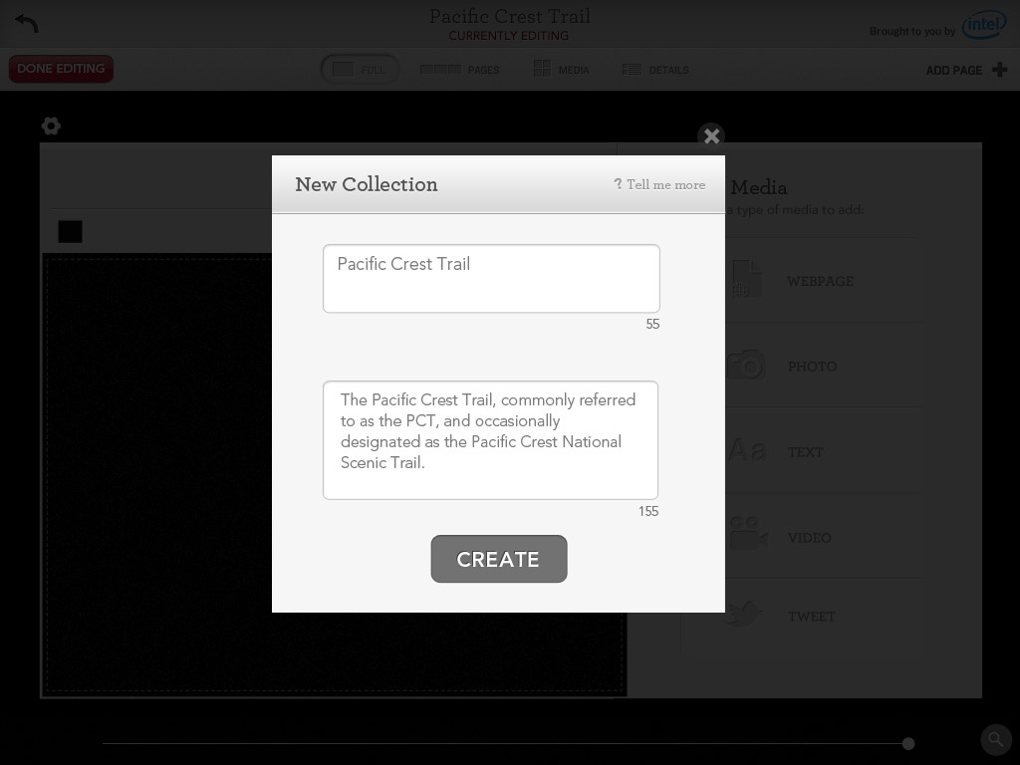Choose Text media type label

[805, 452]
